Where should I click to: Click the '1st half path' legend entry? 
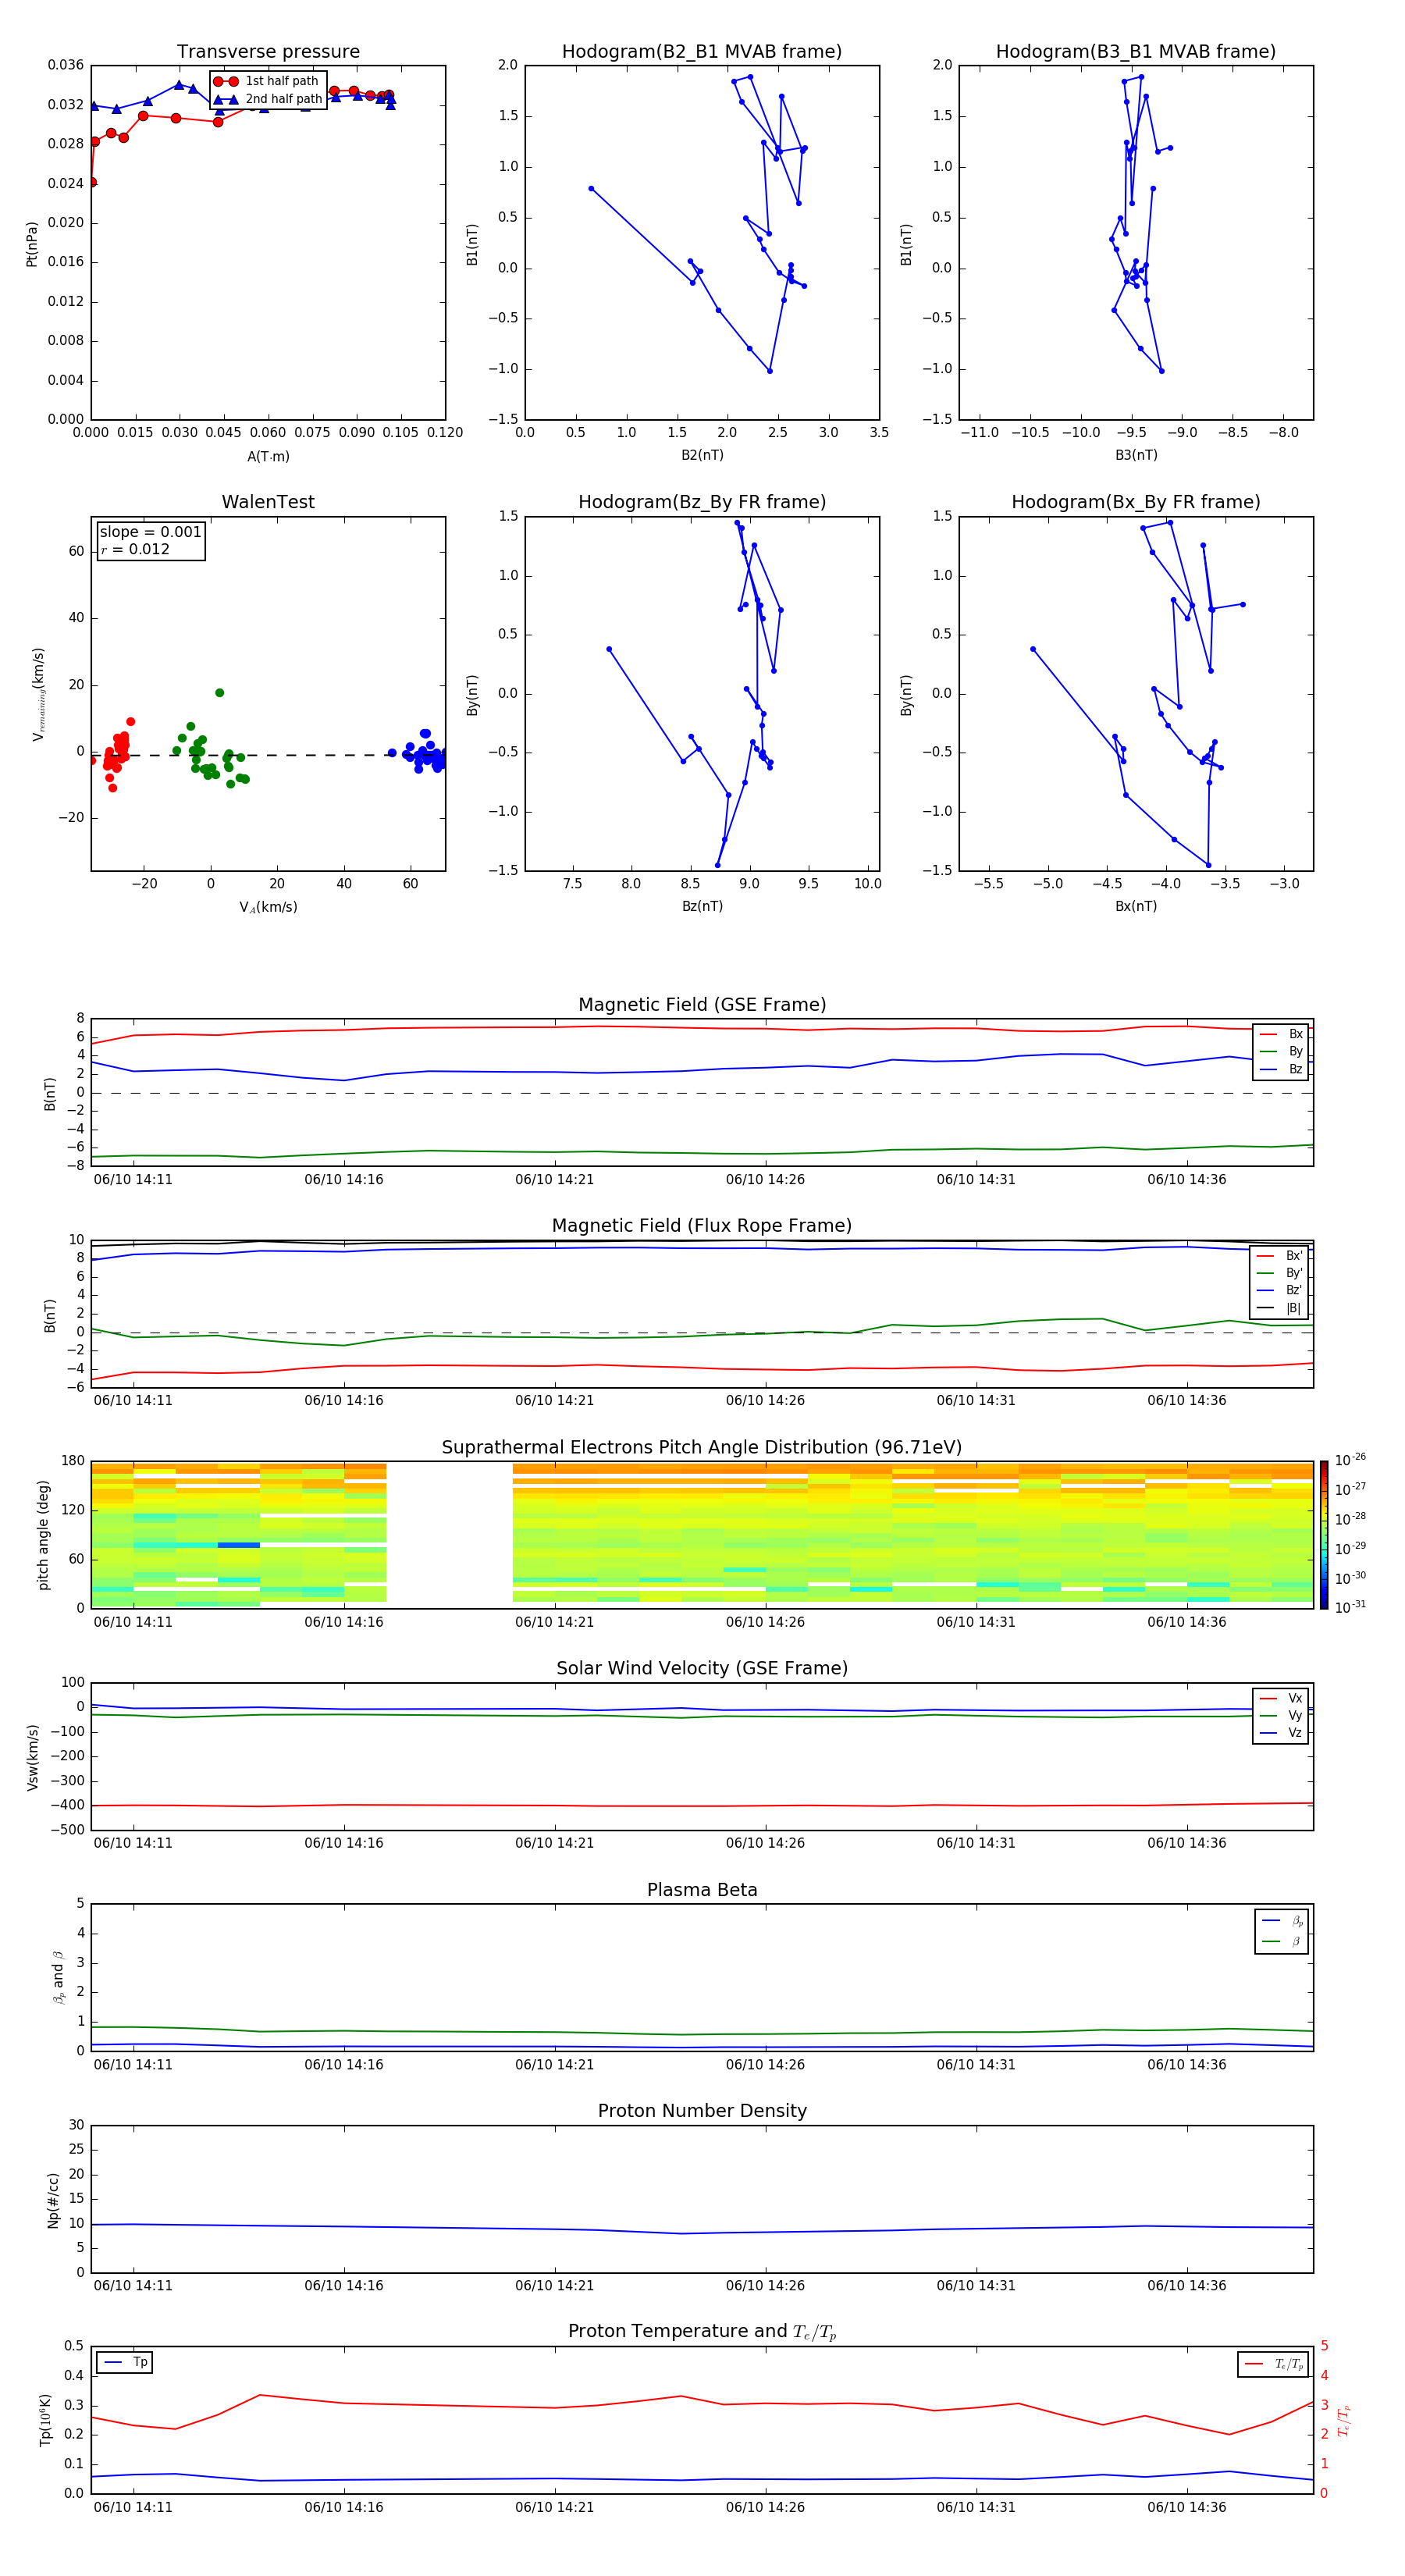(266, 81)
